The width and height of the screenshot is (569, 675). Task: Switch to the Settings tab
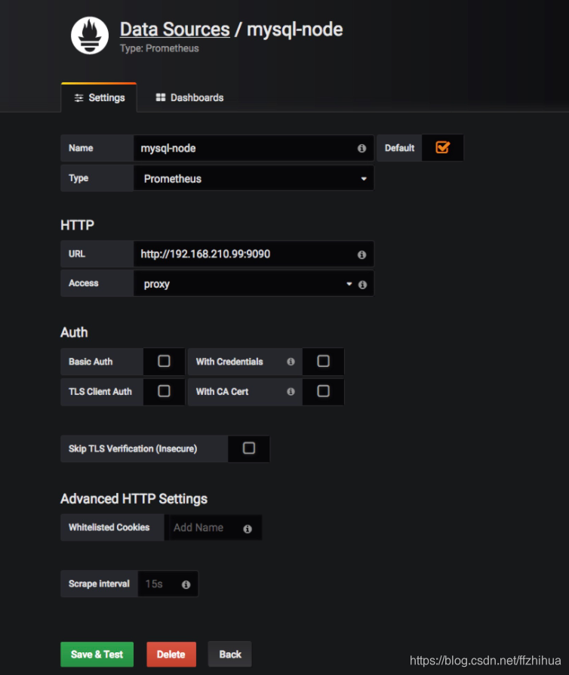[x=99, y=97]
